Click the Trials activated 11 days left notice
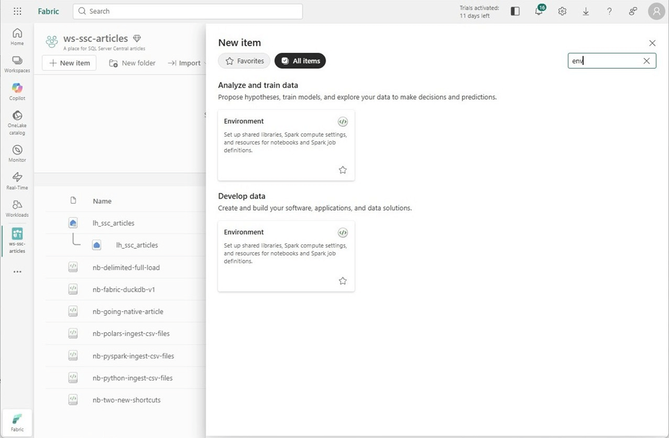Image resolution: width=669 pixels, height=438 pixels. click(x=479, y=11)
